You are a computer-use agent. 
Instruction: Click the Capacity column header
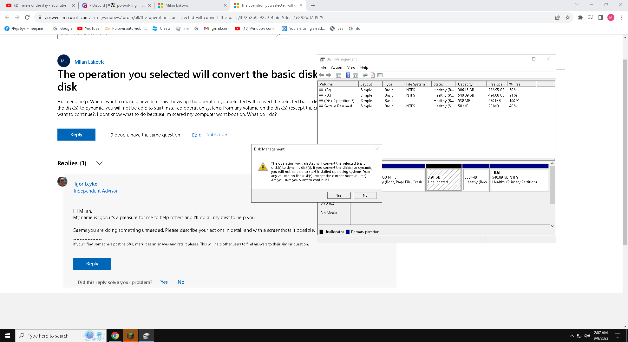click(x=471, y=84)
